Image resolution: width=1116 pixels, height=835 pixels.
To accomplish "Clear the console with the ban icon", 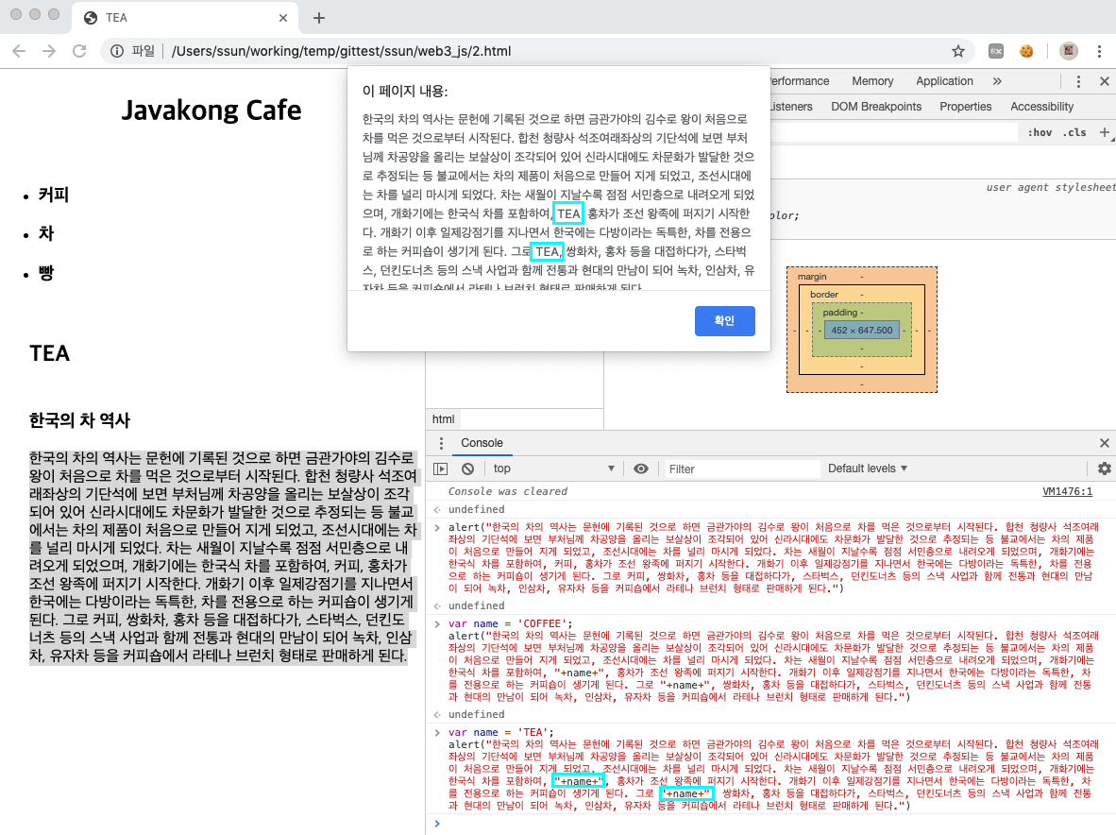I will pyautogui.click(x=467, y=469).
